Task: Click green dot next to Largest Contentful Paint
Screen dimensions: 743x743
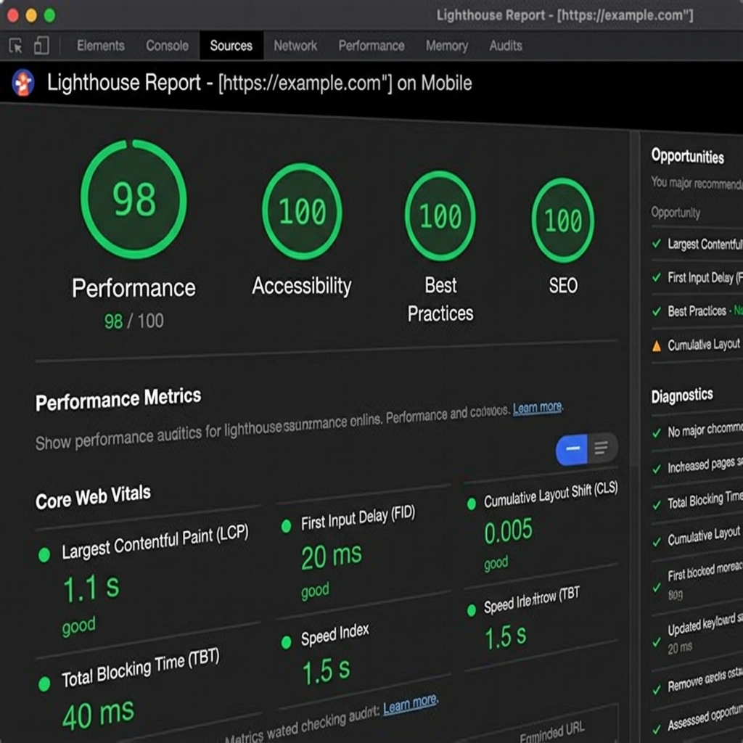Action: [x=44, y=554]
